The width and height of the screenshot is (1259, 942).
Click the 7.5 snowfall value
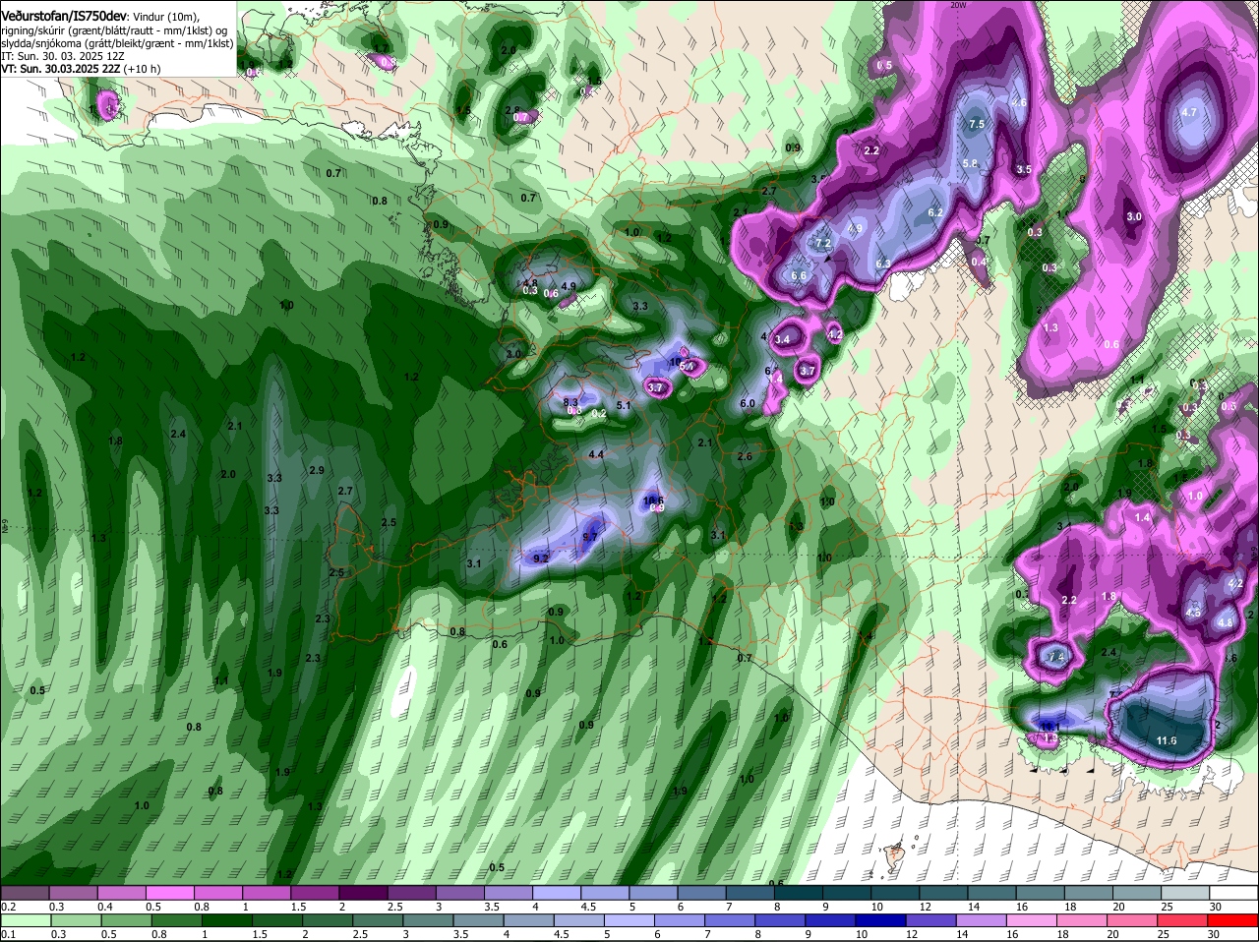click(977, 124)
